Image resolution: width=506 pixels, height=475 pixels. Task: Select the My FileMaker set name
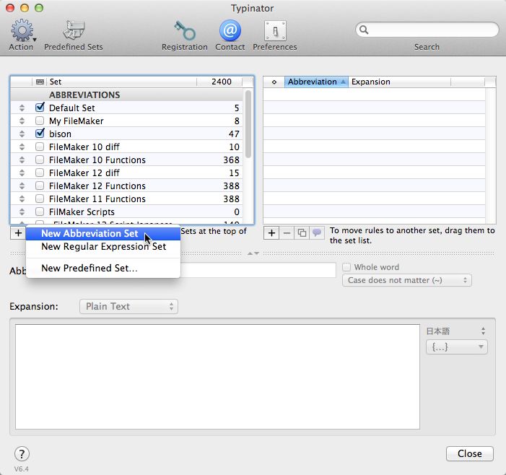[77, 121]
